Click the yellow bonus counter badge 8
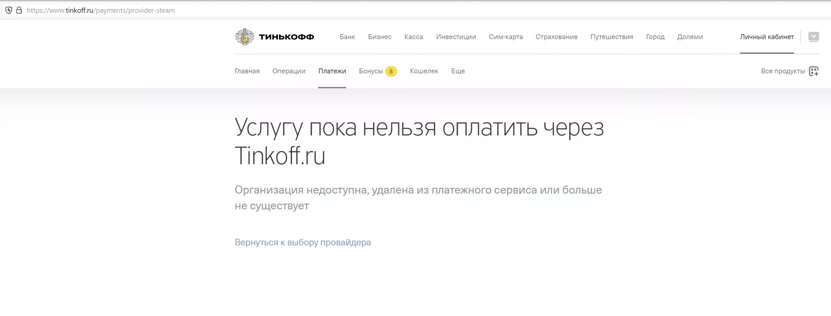This screenshot has height=316, width=831. click(391, 71)
